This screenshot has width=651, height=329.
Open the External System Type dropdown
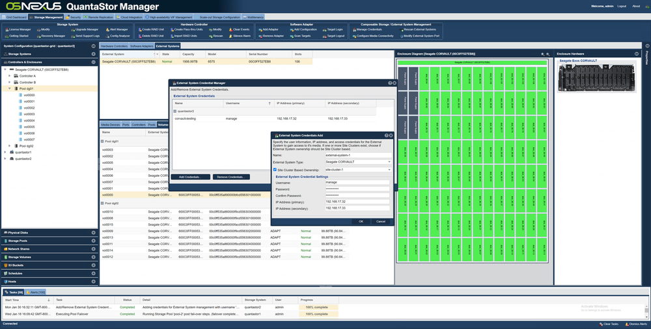tap(358, 162)
